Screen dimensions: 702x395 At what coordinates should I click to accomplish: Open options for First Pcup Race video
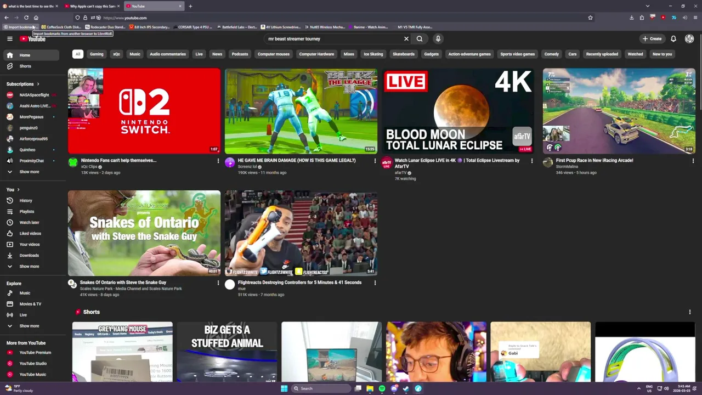(693, 161)
